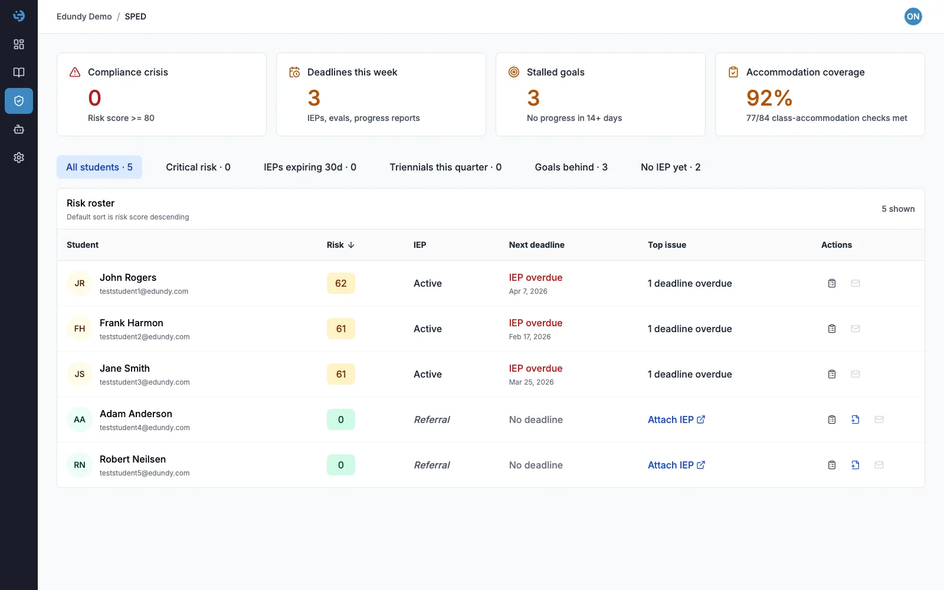Open Attach IEP link for Adam Anderson
The width and height of the screenshot is (944, 590).
pos(676,419)
